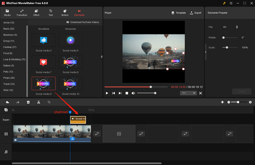
Task: Click the Export button above the player
Action: pyautogui.click(x=195, y=13)
